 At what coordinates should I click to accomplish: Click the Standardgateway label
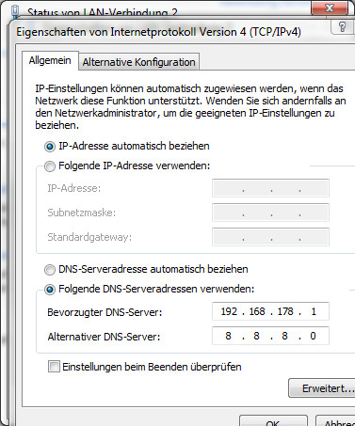pos(89,237)
